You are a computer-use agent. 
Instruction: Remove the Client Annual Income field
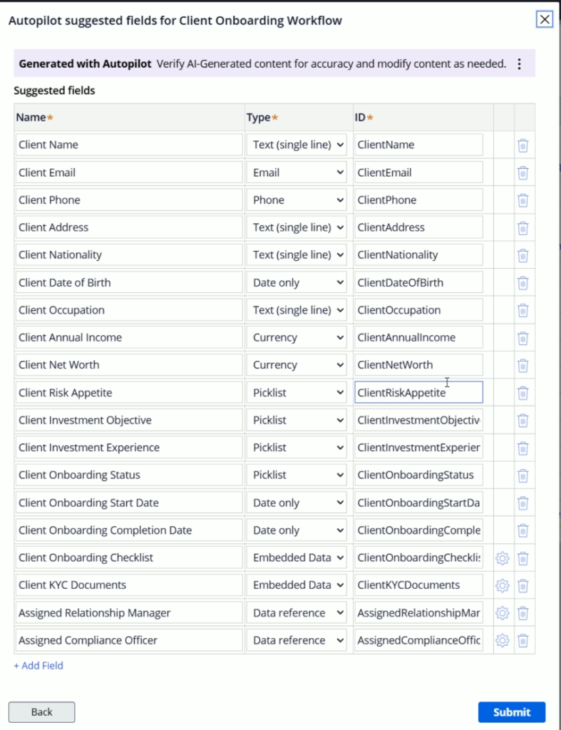[x=523, y=338]
